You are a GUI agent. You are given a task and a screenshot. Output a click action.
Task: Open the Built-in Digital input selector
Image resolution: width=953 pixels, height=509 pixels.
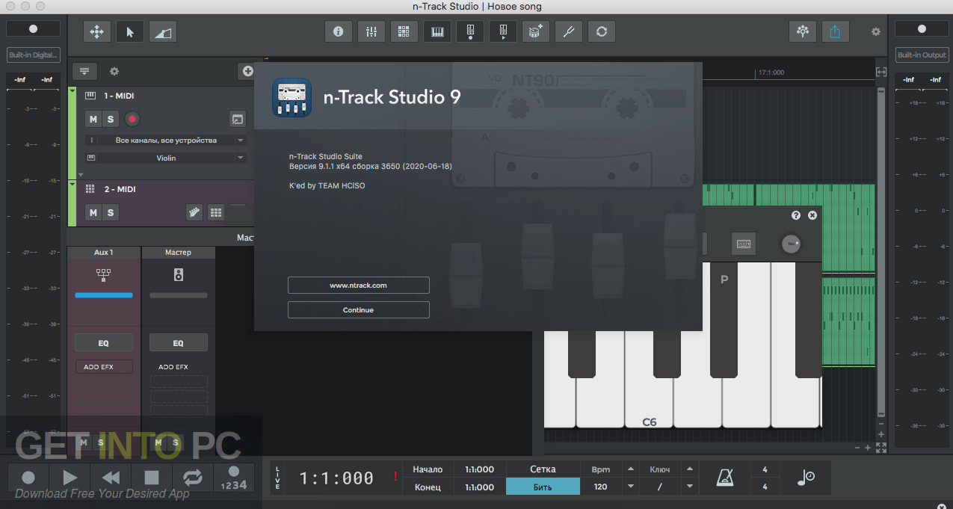(33, 55)
